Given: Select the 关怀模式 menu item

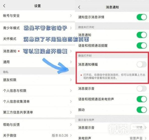Looking at the screenshot, I should 38,39.
